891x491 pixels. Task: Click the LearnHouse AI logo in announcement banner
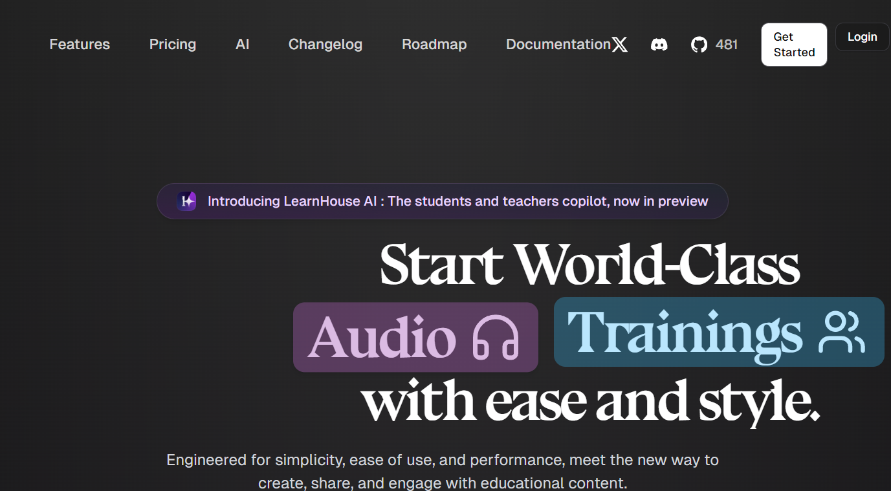coord(186,201)
